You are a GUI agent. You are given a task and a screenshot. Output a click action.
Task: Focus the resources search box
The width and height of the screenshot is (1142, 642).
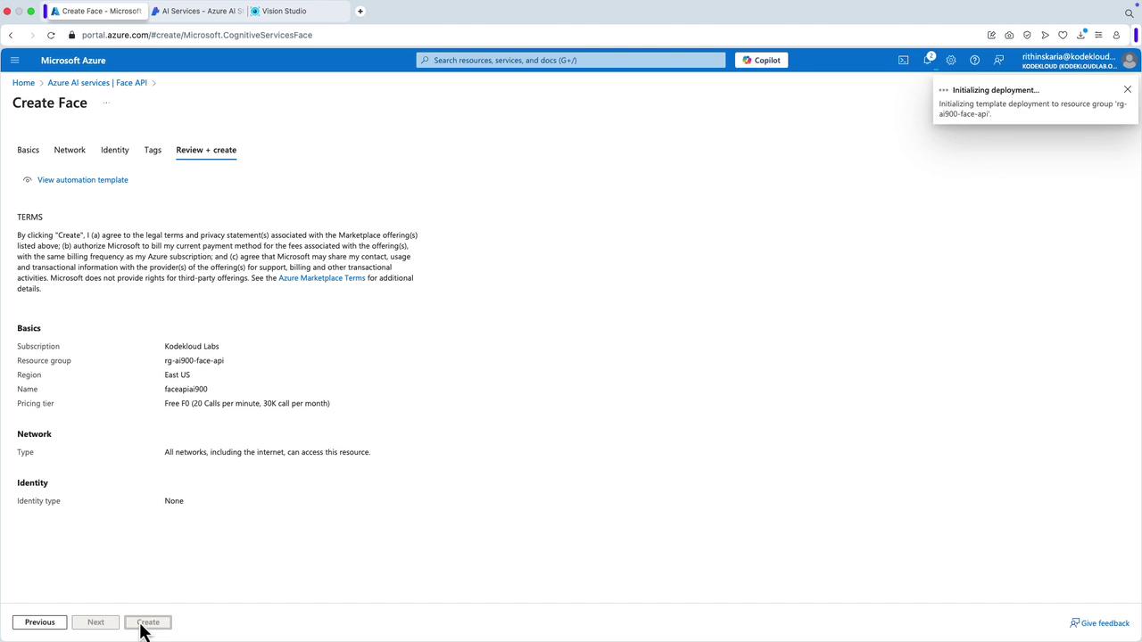(571, 61)
